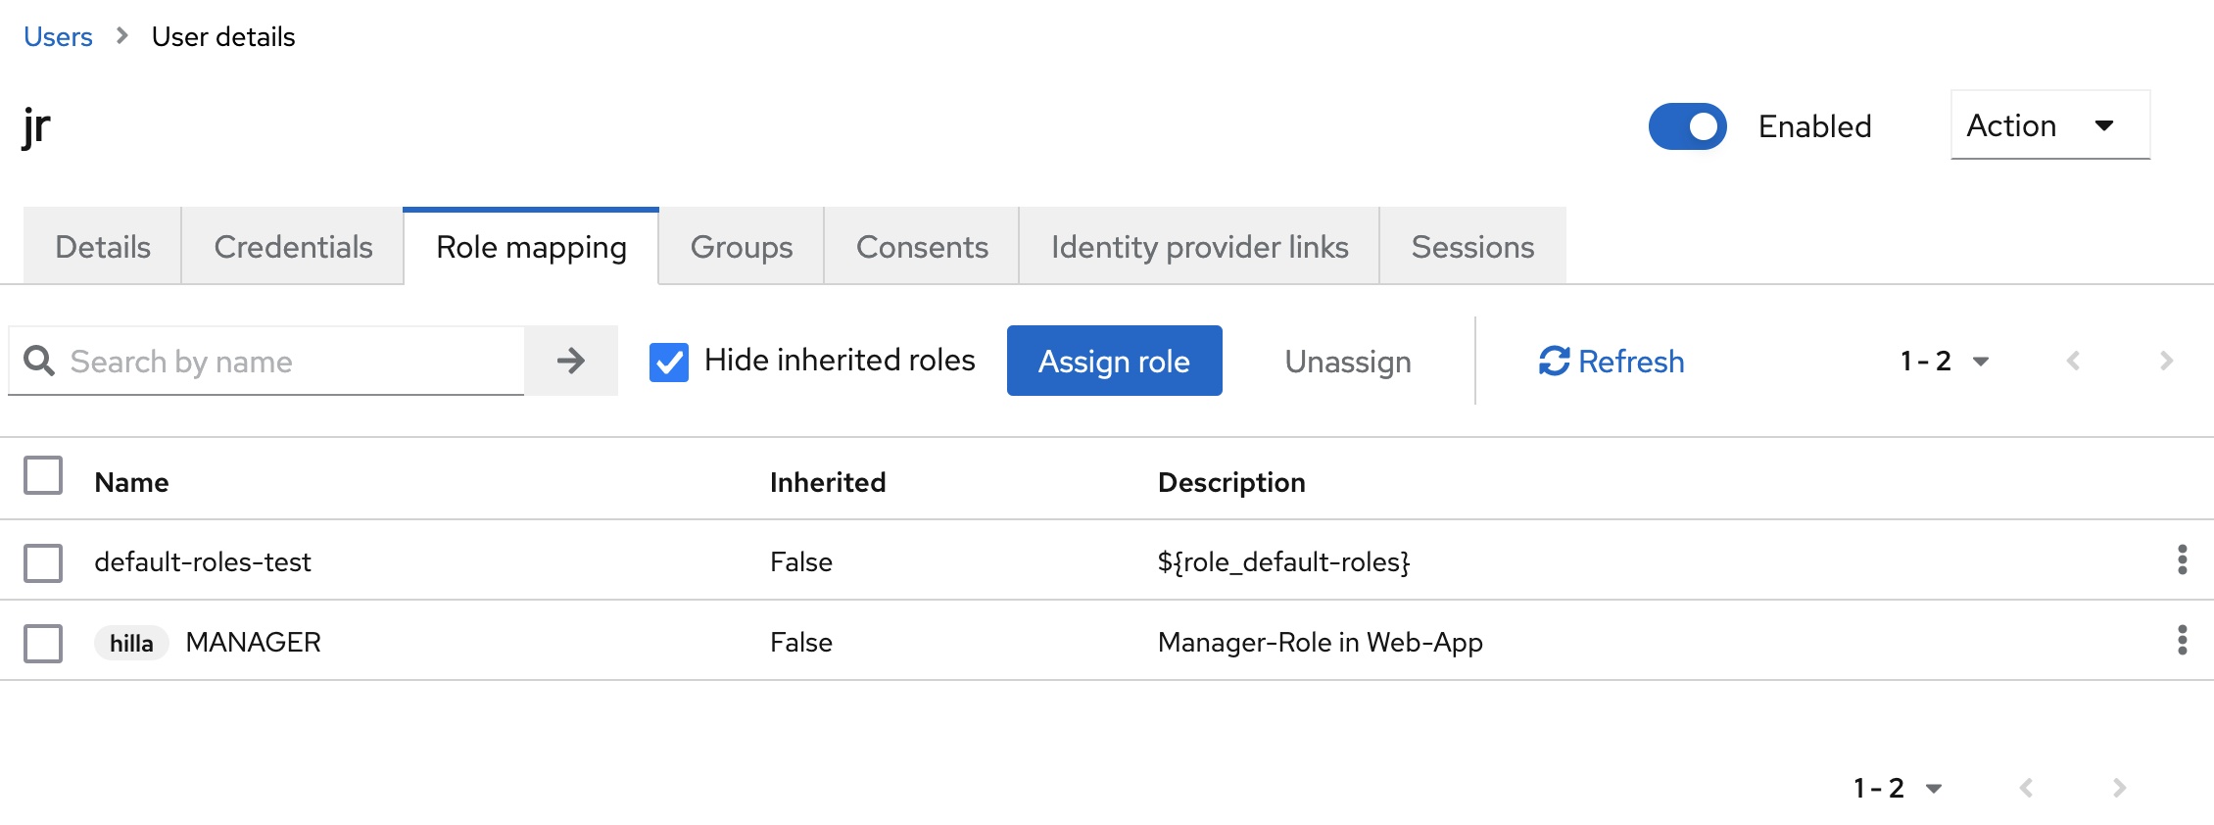Image resolution: width=2214 pixels, height=825 pixels.
Task: Switch to the Details tab
Action: pos(103,247)
